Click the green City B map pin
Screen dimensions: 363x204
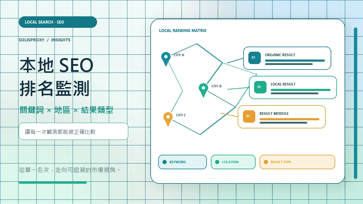pos(203,90)
